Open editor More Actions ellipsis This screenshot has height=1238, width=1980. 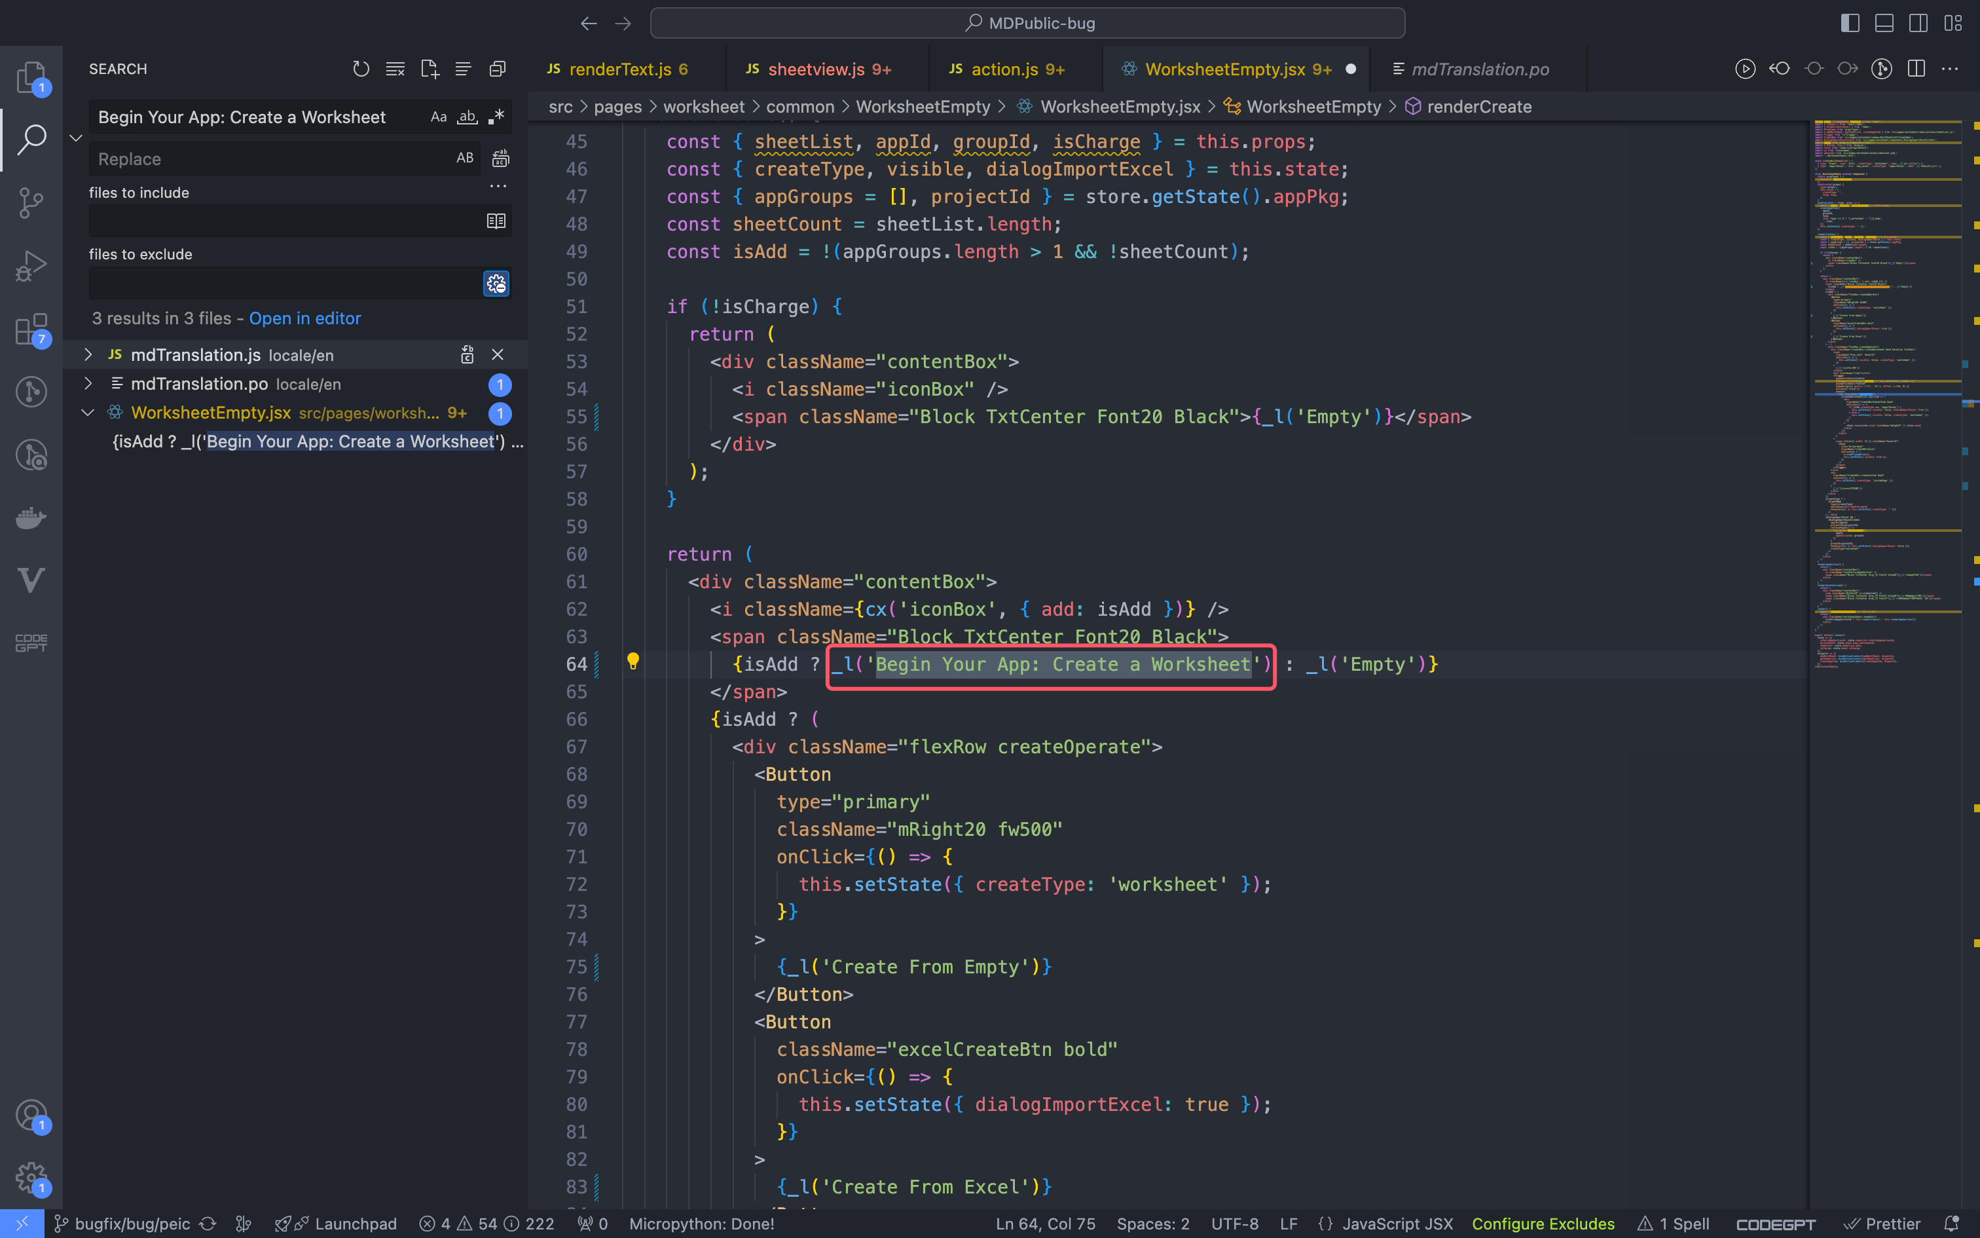point(1951,69)
